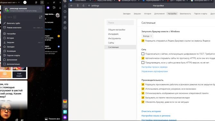Click the fullscreen expand icon in the menu
215x121 pixels.
40,17
